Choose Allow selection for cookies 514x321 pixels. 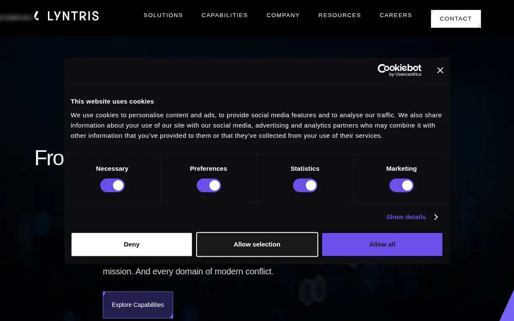[x=257, y=244]
